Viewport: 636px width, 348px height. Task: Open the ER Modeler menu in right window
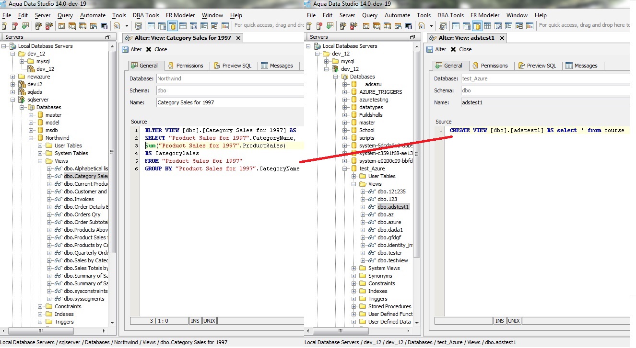[485, 15]
